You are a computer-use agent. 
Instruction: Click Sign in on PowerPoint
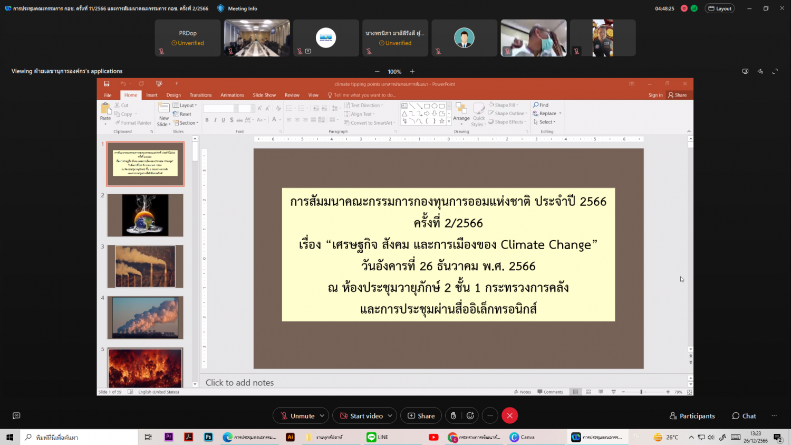(655, 95)
